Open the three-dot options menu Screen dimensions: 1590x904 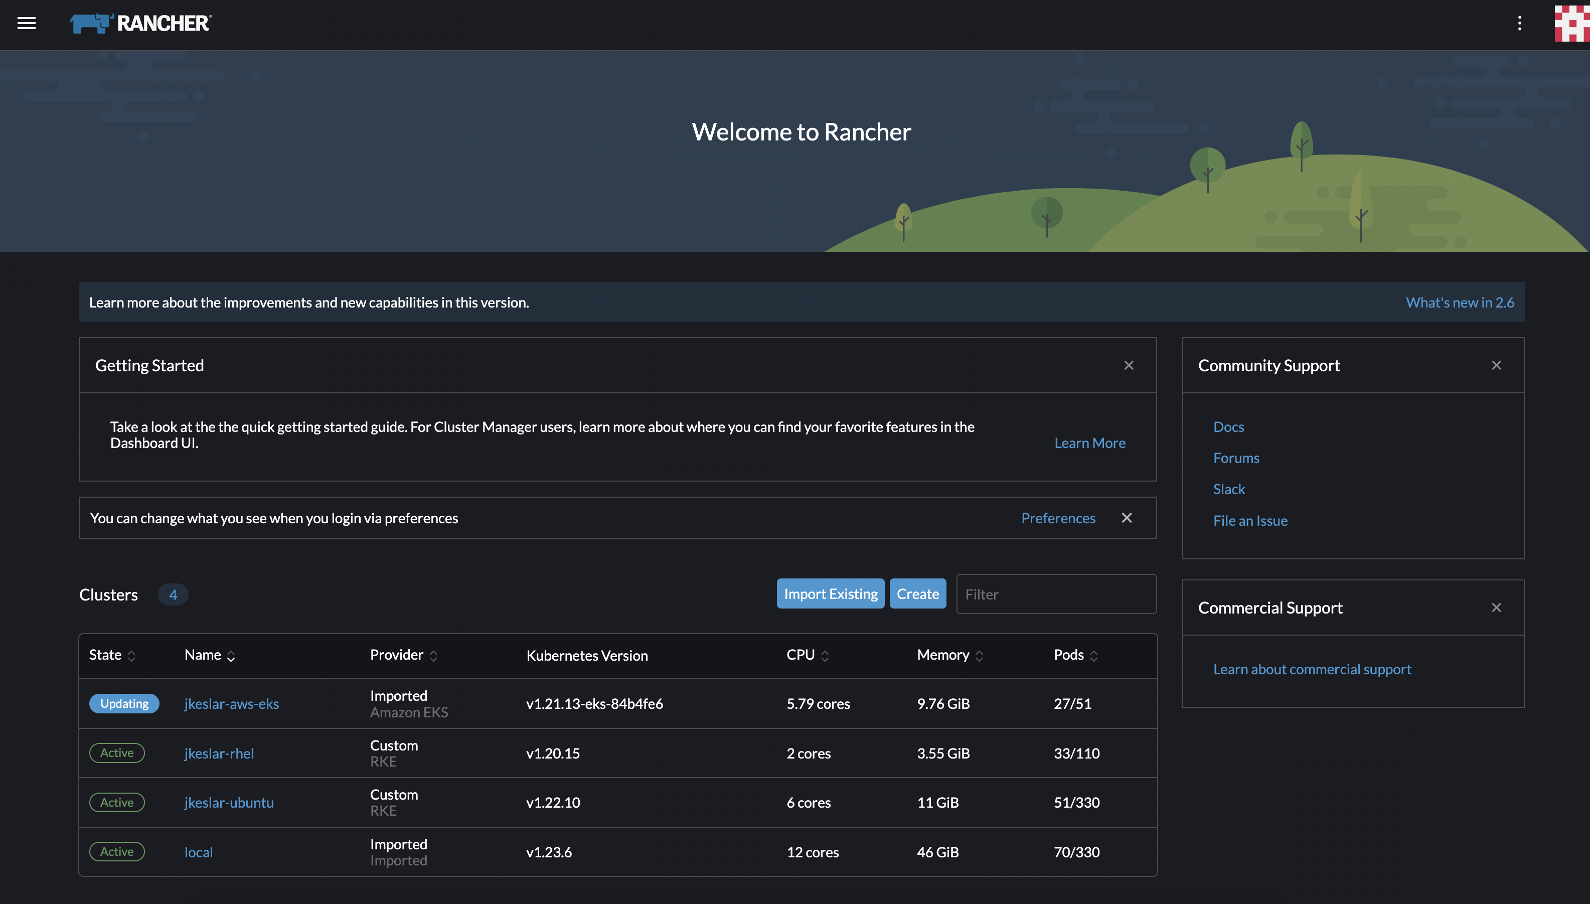coord(1519,24)
